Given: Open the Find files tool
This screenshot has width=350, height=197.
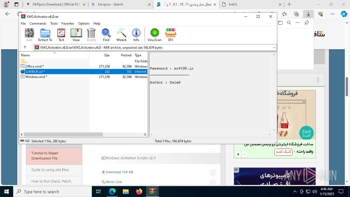Looking at the screenshot, I should point(106,35).
